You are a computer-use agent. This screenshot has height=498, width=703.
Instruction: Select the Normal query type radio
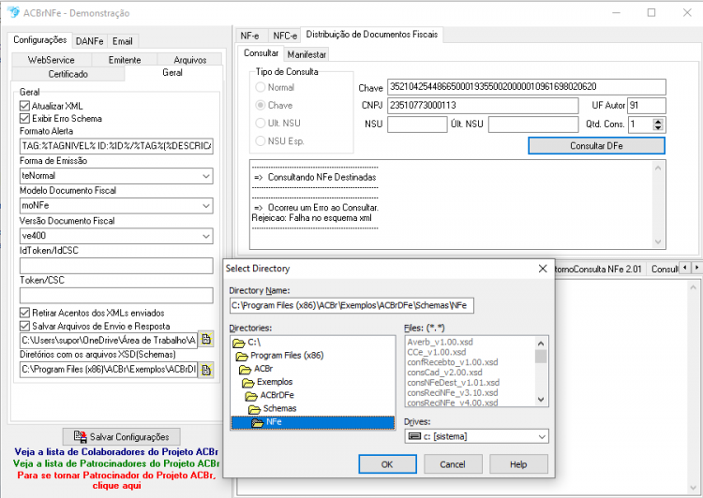pos(260,87)
